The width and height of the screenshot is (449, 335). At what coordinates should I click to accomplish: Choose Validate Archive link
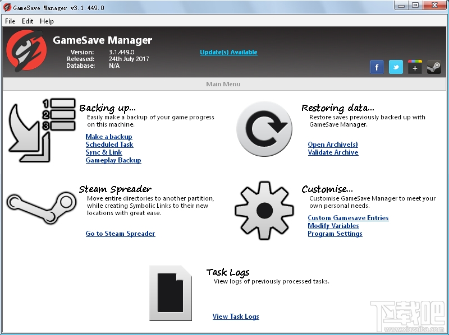click(333, 152)
